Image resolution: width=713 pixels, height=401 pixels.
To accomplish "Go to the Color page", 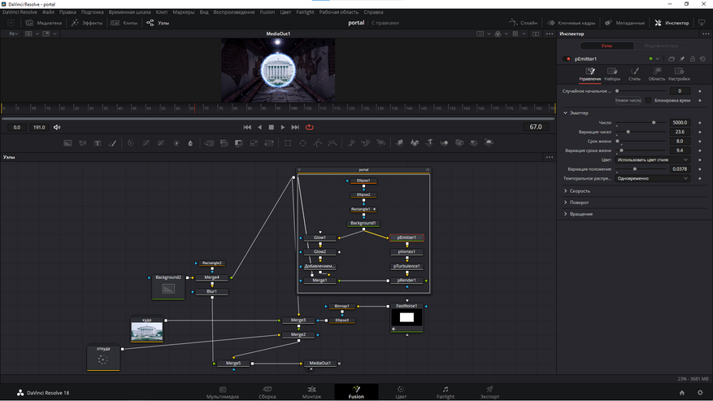I will coord(401,392).
